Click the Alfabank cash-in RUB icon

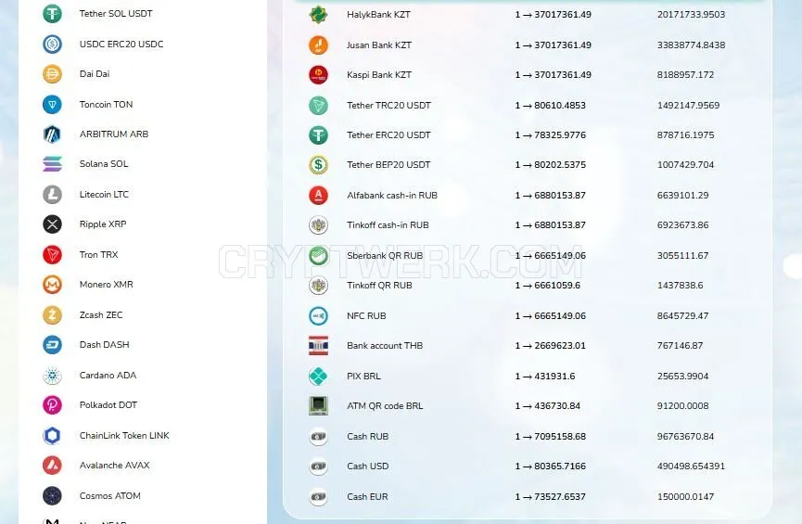pyautogui.click(x=318, y=195)
